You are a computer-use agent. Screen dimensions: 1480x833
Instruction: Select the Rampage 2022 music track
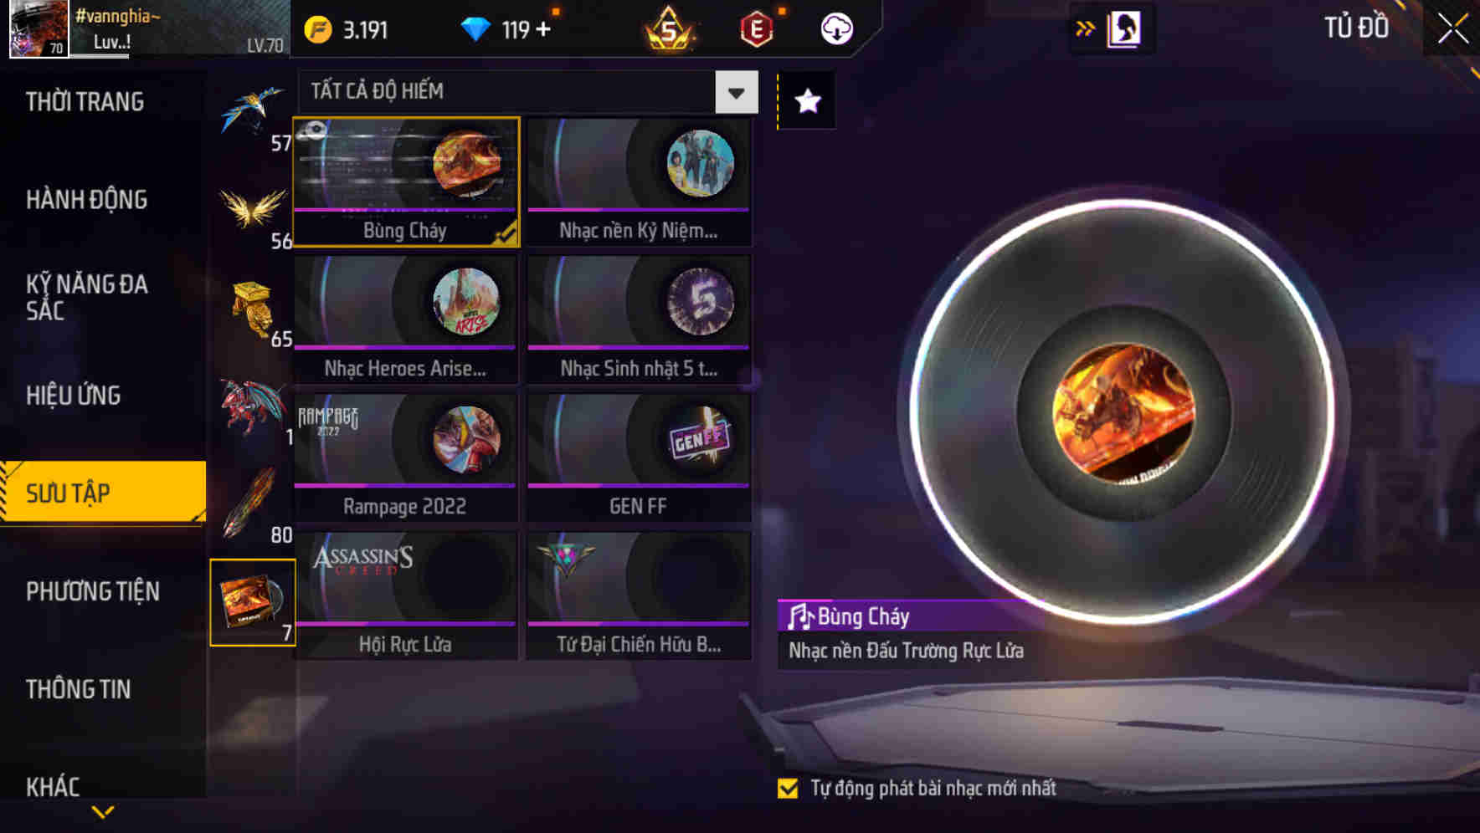(x=405, y=457)
